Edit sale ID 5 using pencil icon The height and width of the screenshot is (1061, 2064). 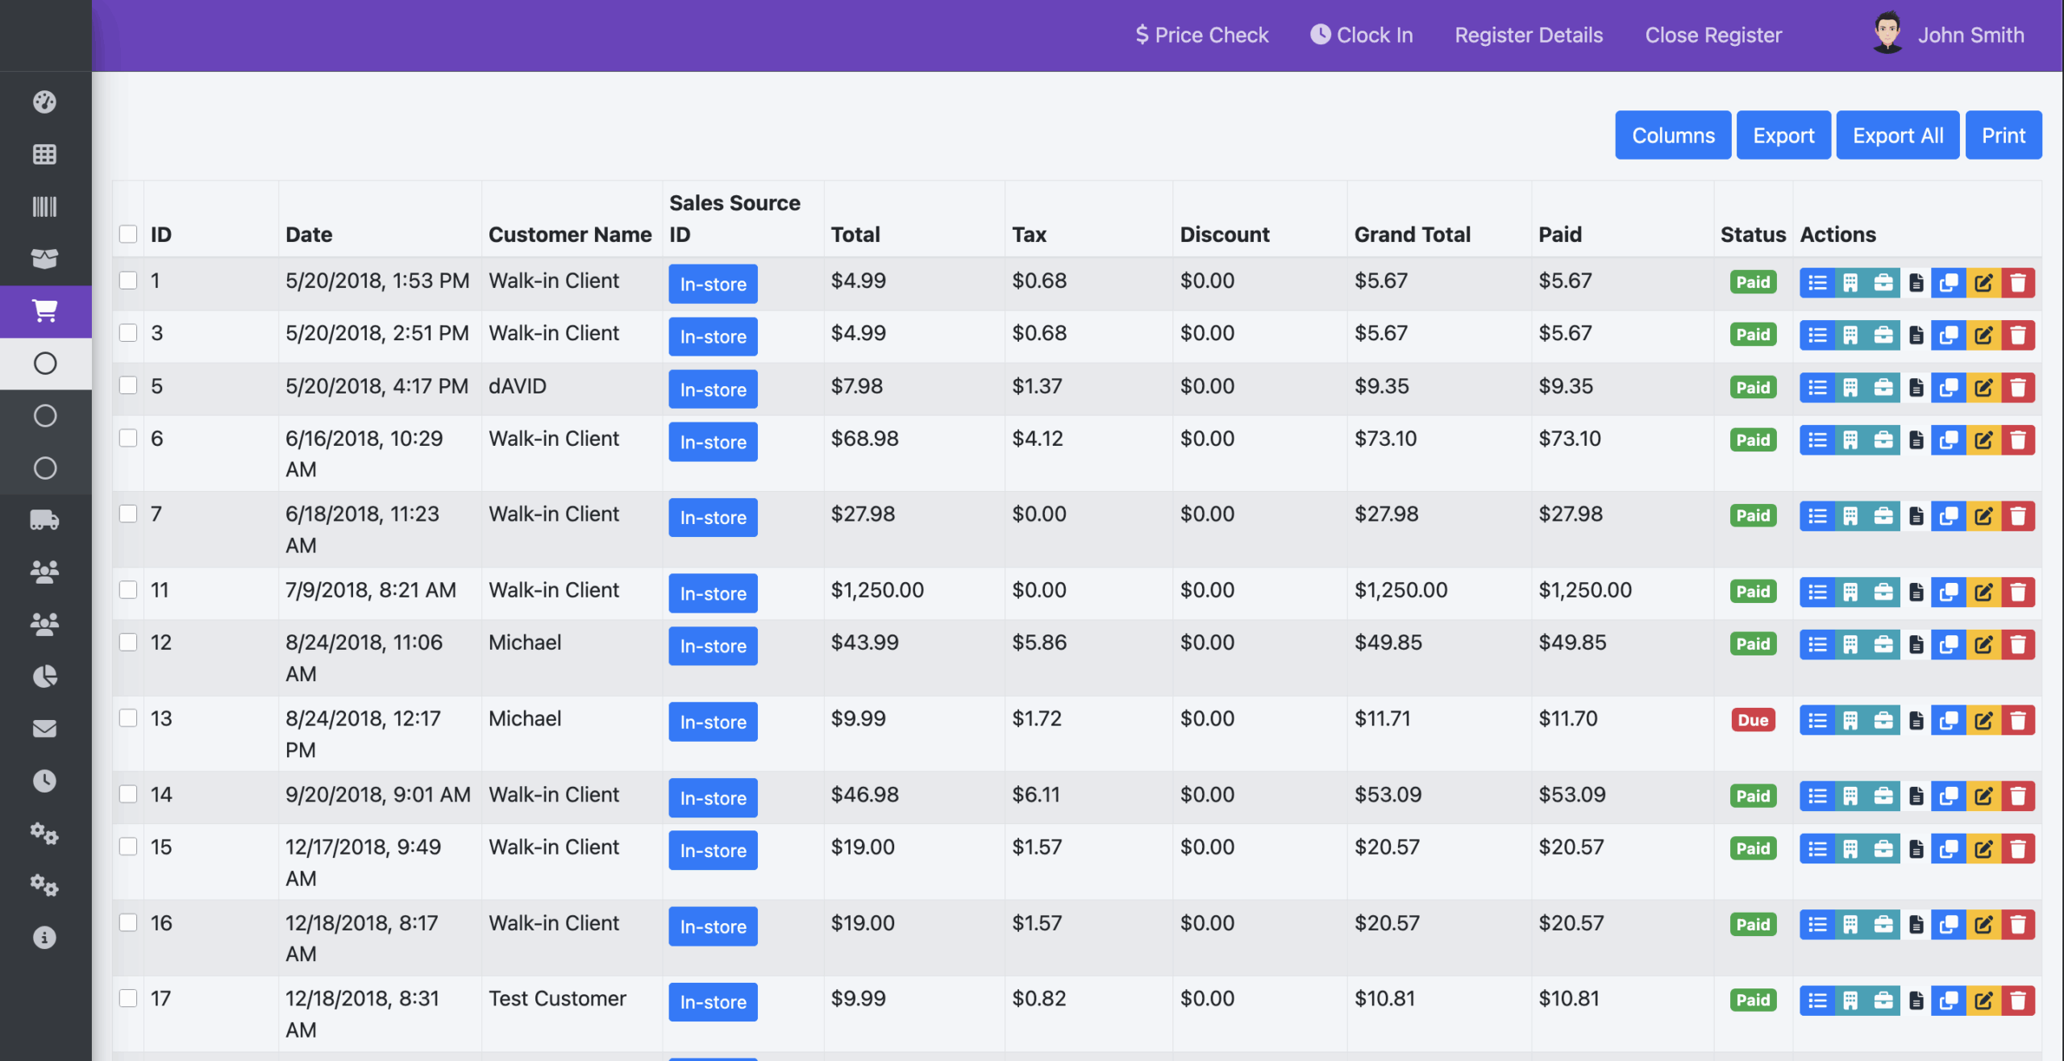coord(1983,388)
